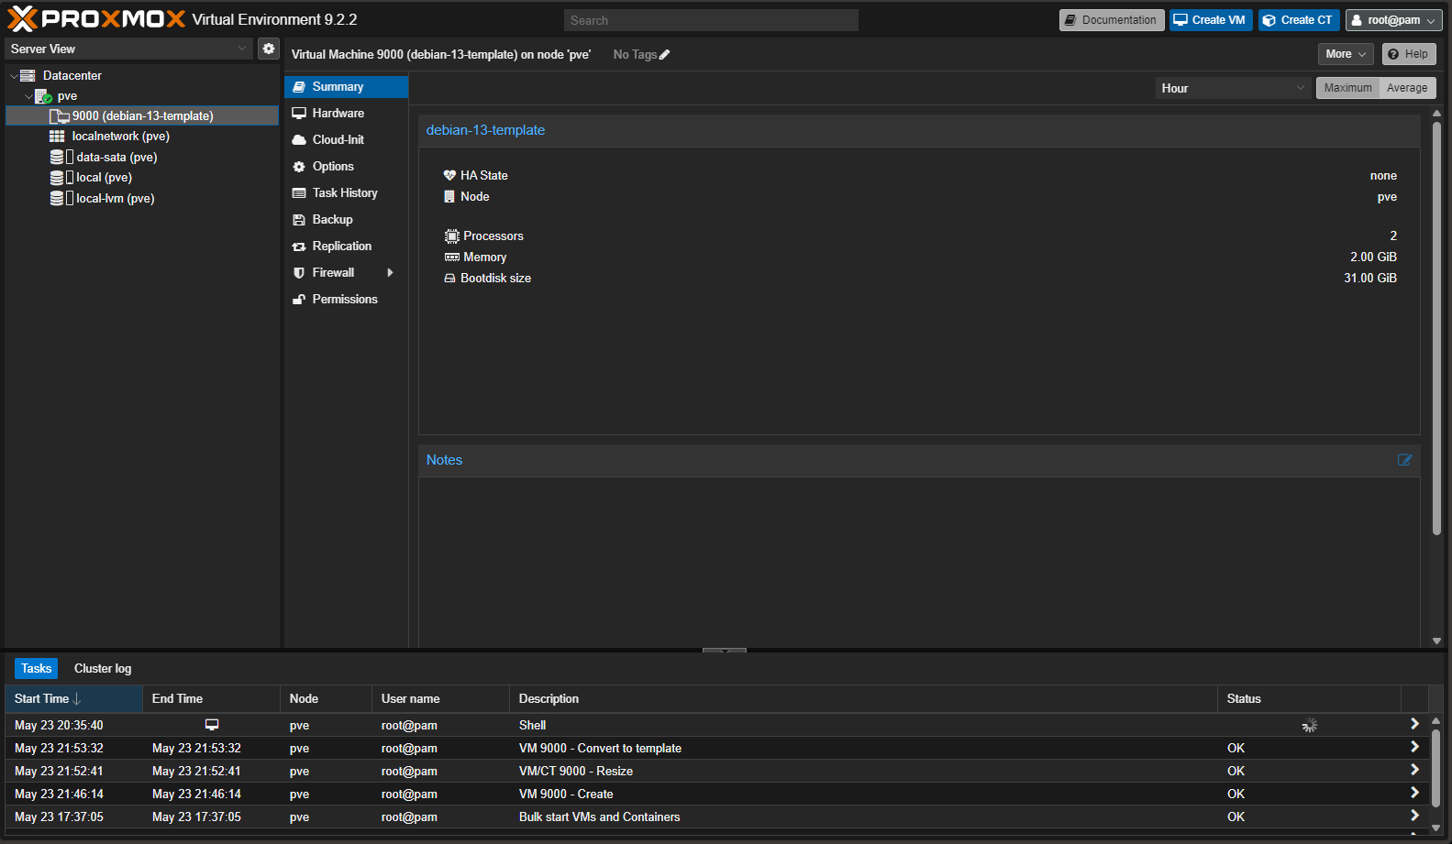Open details arrow for VM 9000 Create task

coord(1414,793)
